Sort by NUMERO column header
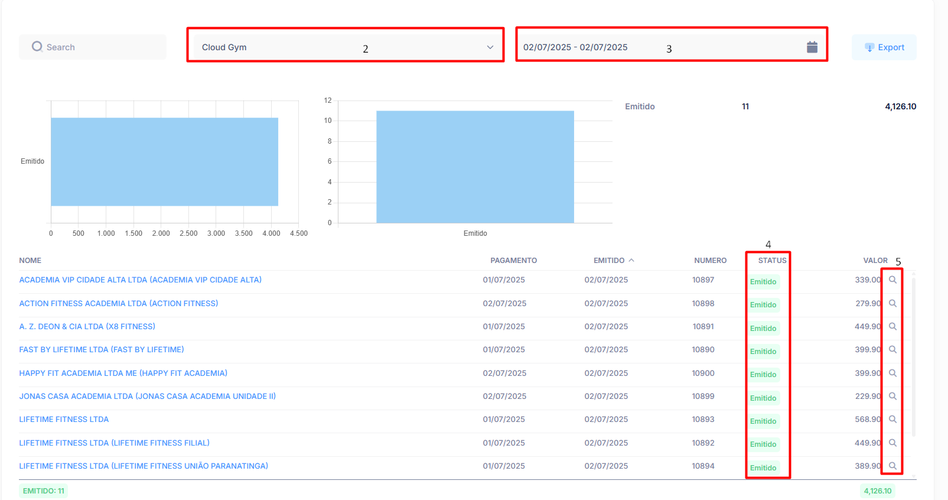The width and height of the screenshot is (948, 500). click(x=711, y=261)
